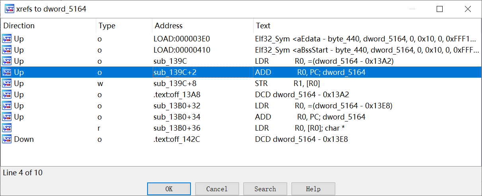The height and width of the screenshot is (196, 482).
Task: Select the sub_13B0+34 ADD row
Action: pyautogui.click(x=310, y=117)
